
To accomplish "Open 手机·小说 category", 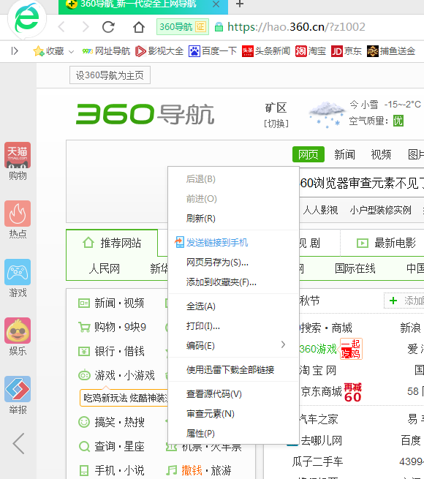I will click(111, 470).
